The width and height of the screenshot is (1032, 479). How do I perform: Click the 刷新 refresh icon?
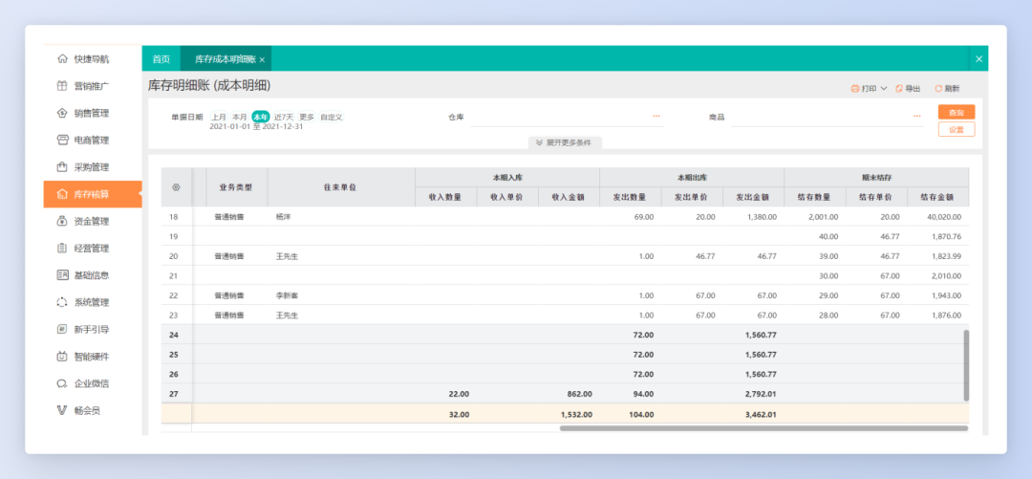tap(938, 88)
